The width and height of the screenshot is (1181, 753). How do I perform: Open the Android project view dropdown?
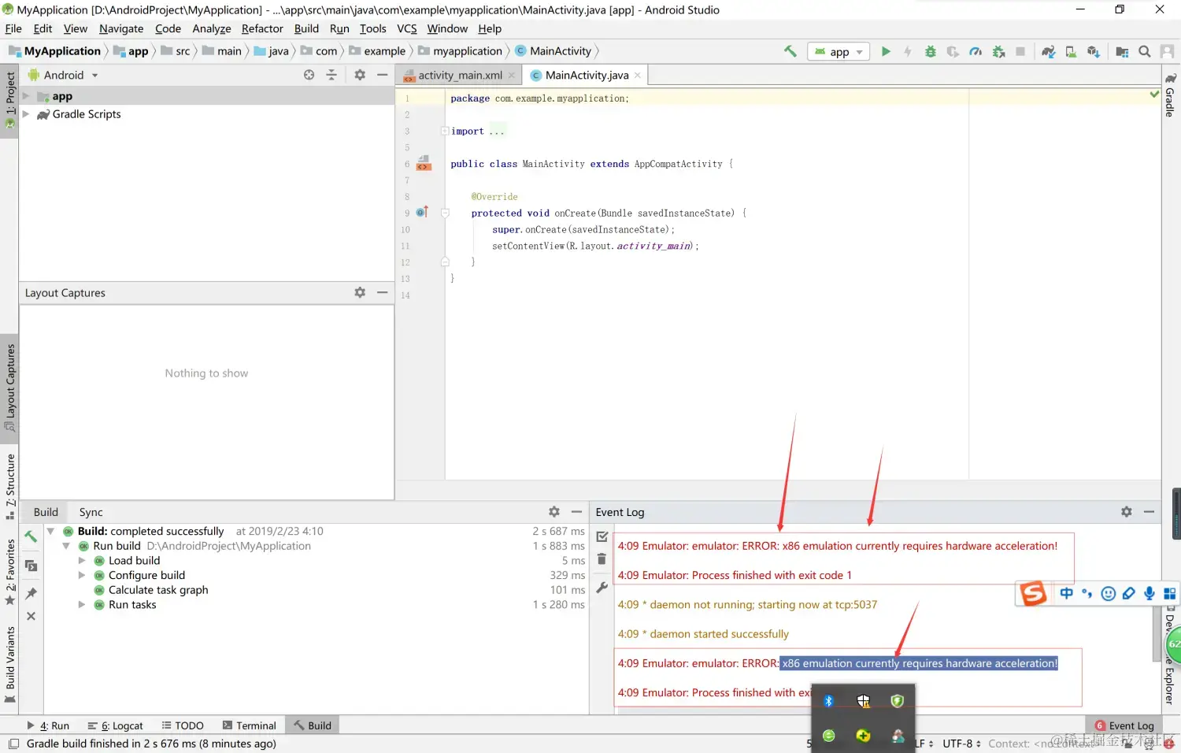pyautogui.click(x=64, y=75)
